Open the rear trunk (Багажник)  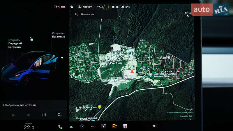59,35
